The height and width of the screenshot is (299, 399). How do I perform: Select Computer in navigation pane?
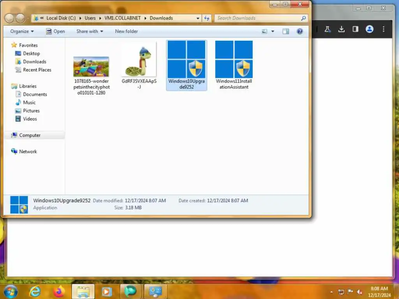click(x=30, y=135)
